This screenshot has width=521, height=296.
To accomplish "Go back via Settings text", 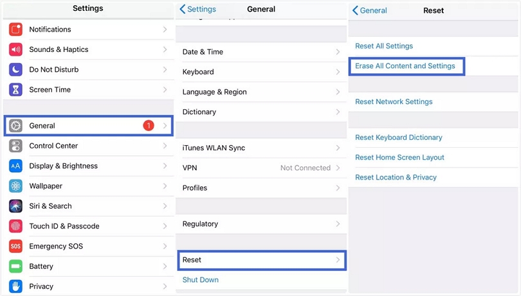I will point(202,9).
